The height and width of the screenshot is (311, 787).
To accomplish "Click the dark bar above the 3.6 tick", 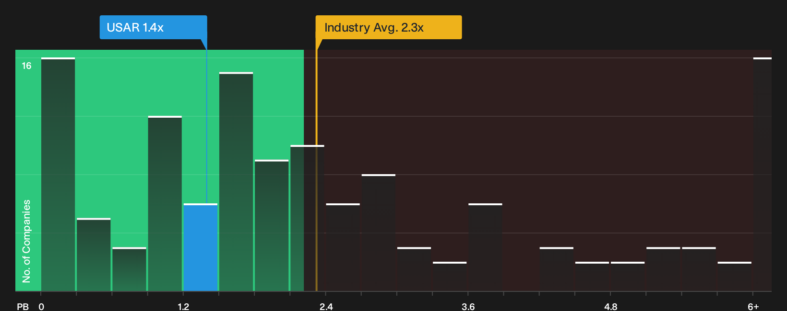I will (485, 247).
